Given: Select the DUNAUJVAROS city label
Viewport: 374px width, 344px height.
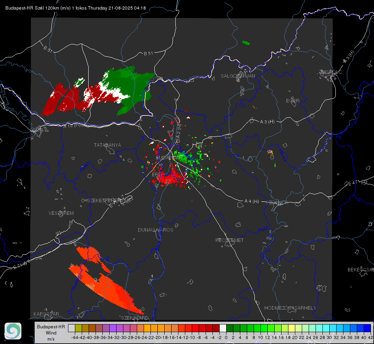Looking at the screenshot, I should [x=155, y=230].
